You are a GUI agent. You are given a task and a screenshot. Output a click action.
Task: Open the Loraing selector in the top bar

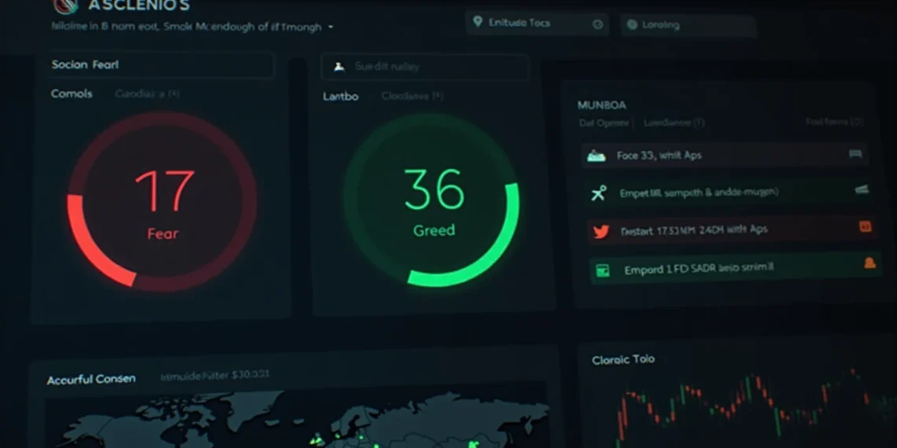(687, 25)
